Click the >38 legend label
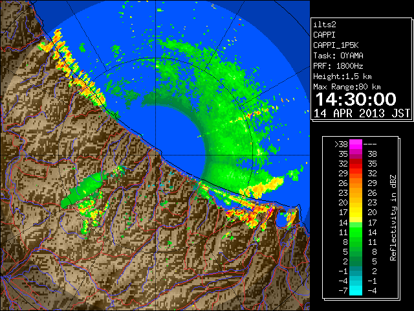The image size is (414, 311). [341, 144]
